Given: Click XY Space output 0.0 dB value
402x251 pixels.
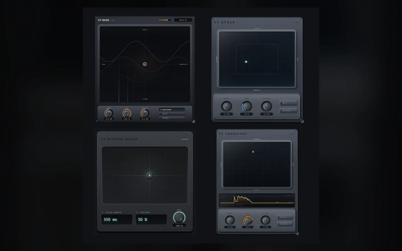Looking at the screenshot, I should (266, 114).
